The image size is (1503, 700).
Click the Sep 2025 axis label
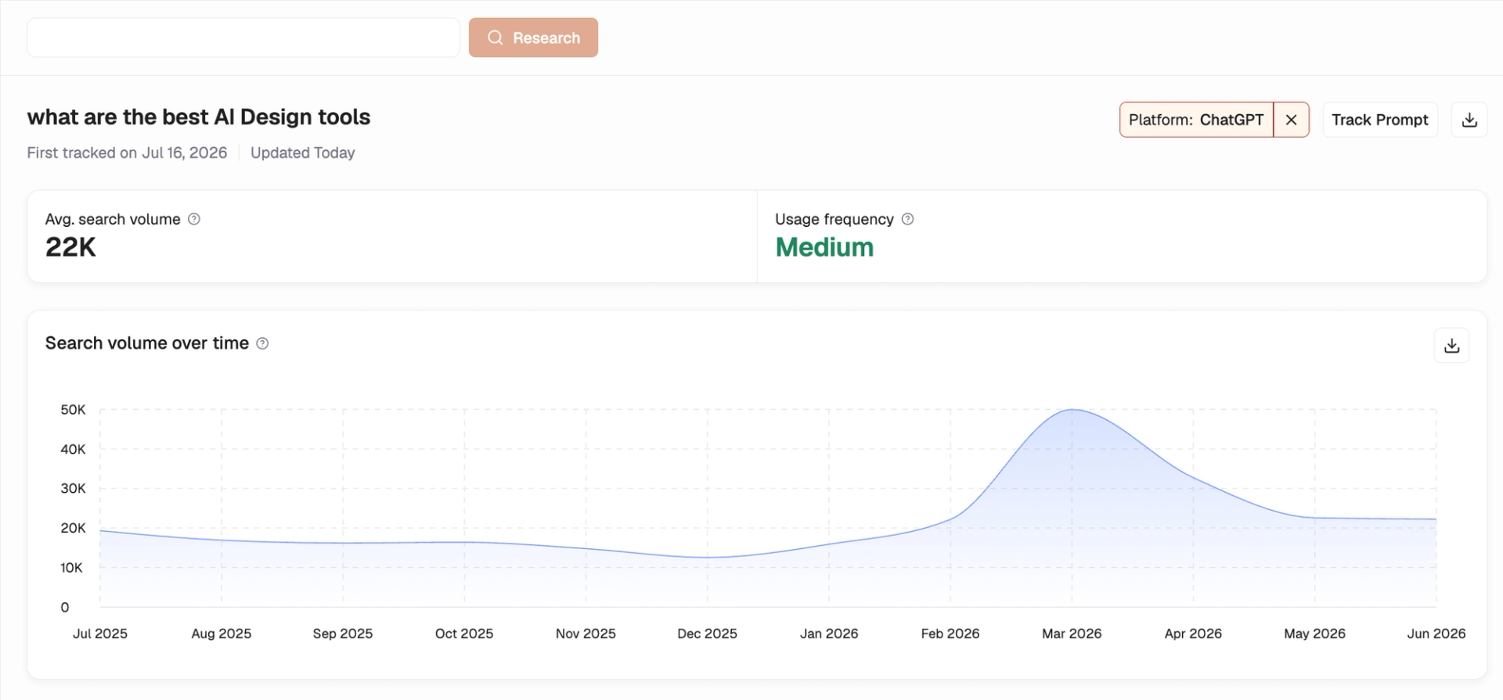343,634
